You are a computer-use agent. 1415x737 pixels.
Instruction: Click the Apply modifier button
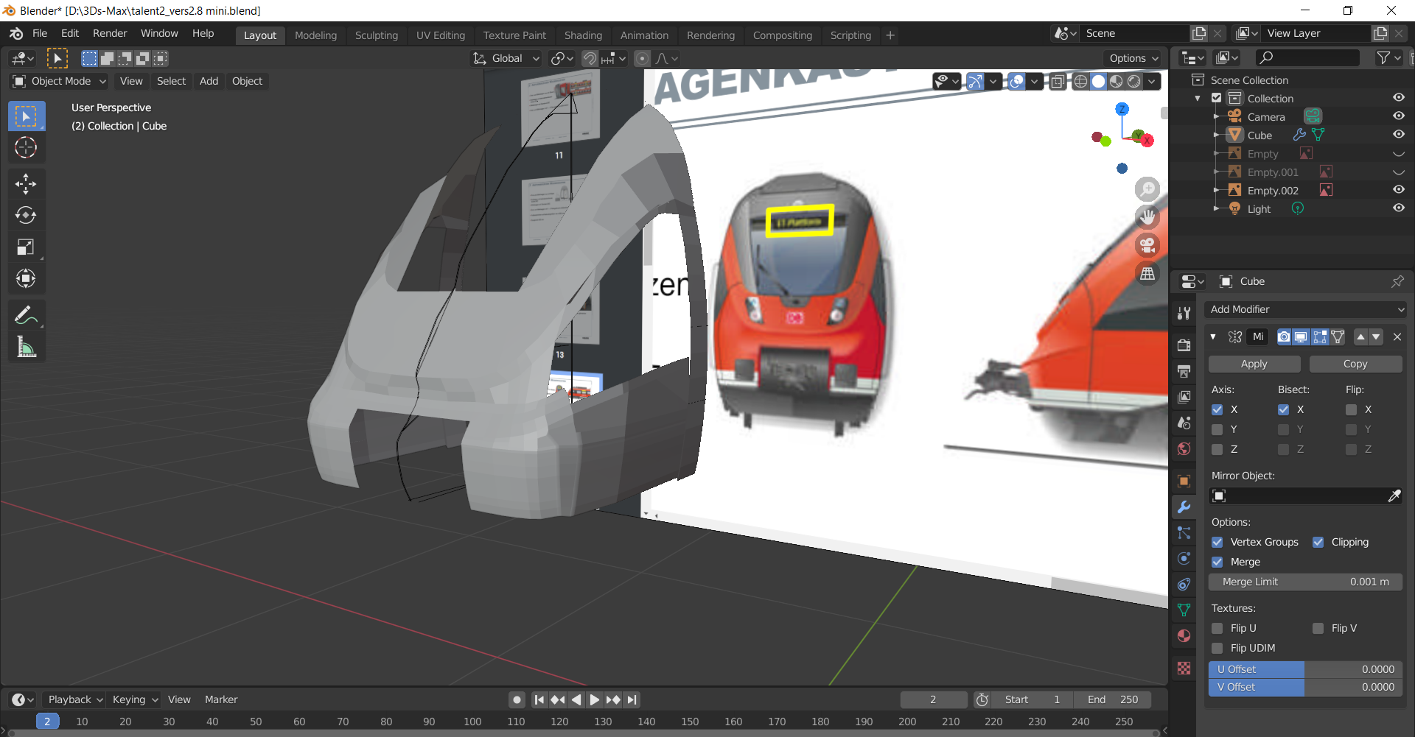click(x=1254, y=364)
